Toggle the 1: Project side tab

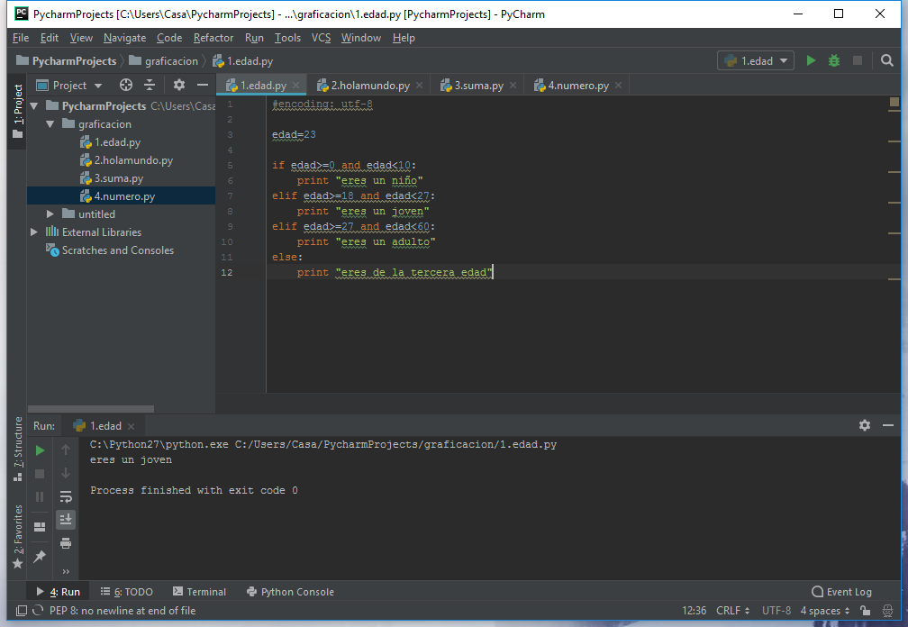tap(18, 112)
